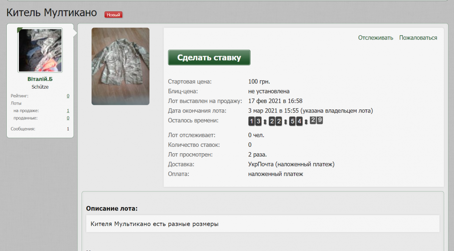454x251 pixels.
Task: Open the seller's на продаже lots count
Action: 68,111
